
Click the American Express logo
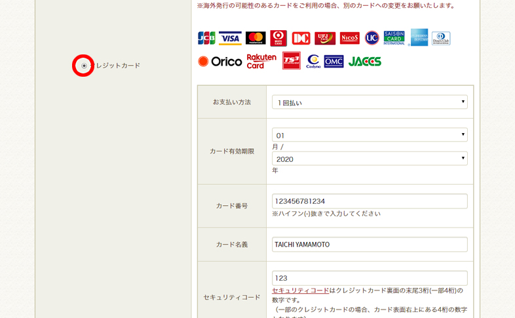(419, 37)
